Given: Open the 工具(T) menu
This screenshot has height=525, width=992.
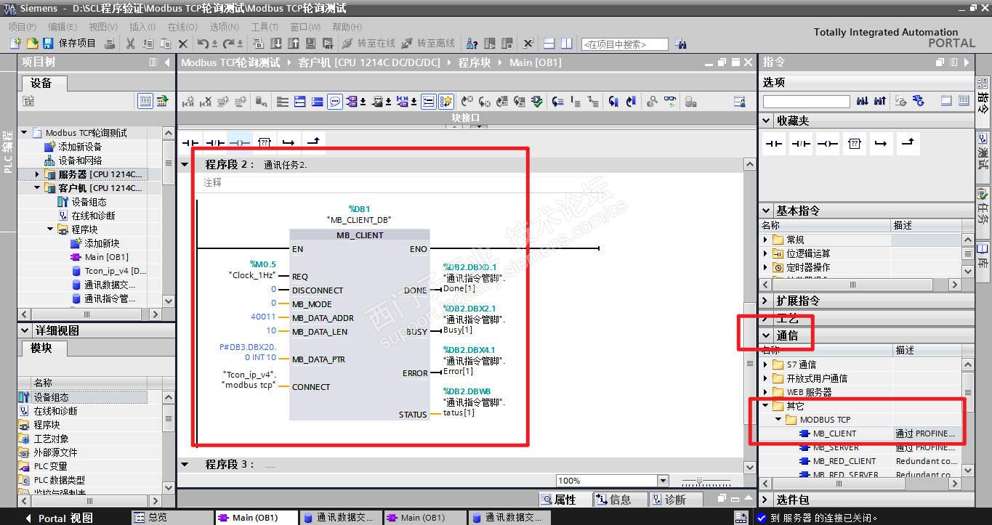Looking at the screenshot, I should pyautogui.click(x=265, y=27).
